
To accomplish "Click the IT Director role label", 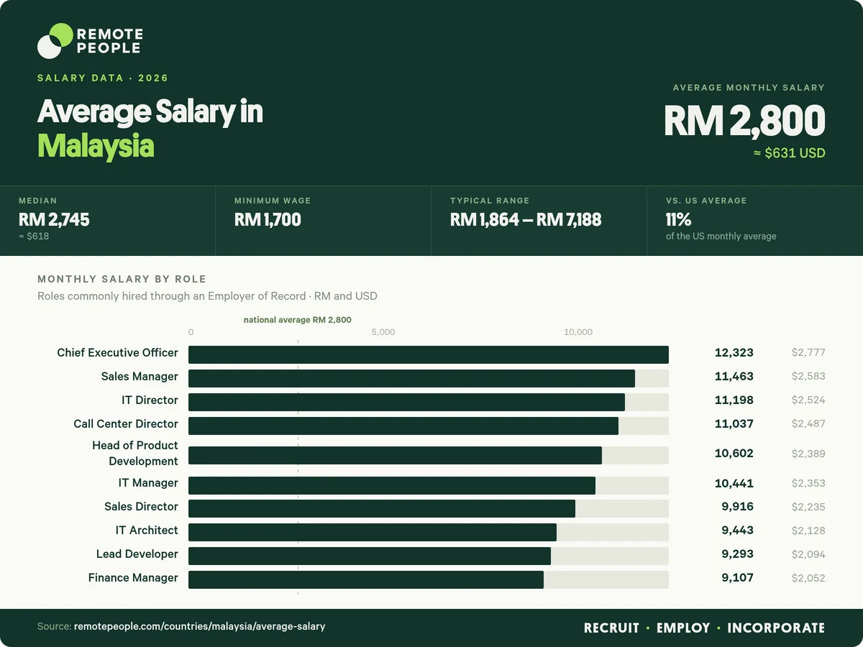I will pyautogui.click(x=150, y=400).
